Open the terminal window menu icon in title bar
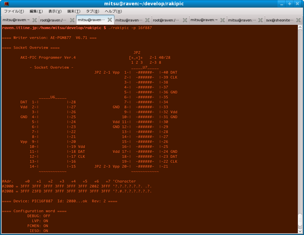 point(6,4)
